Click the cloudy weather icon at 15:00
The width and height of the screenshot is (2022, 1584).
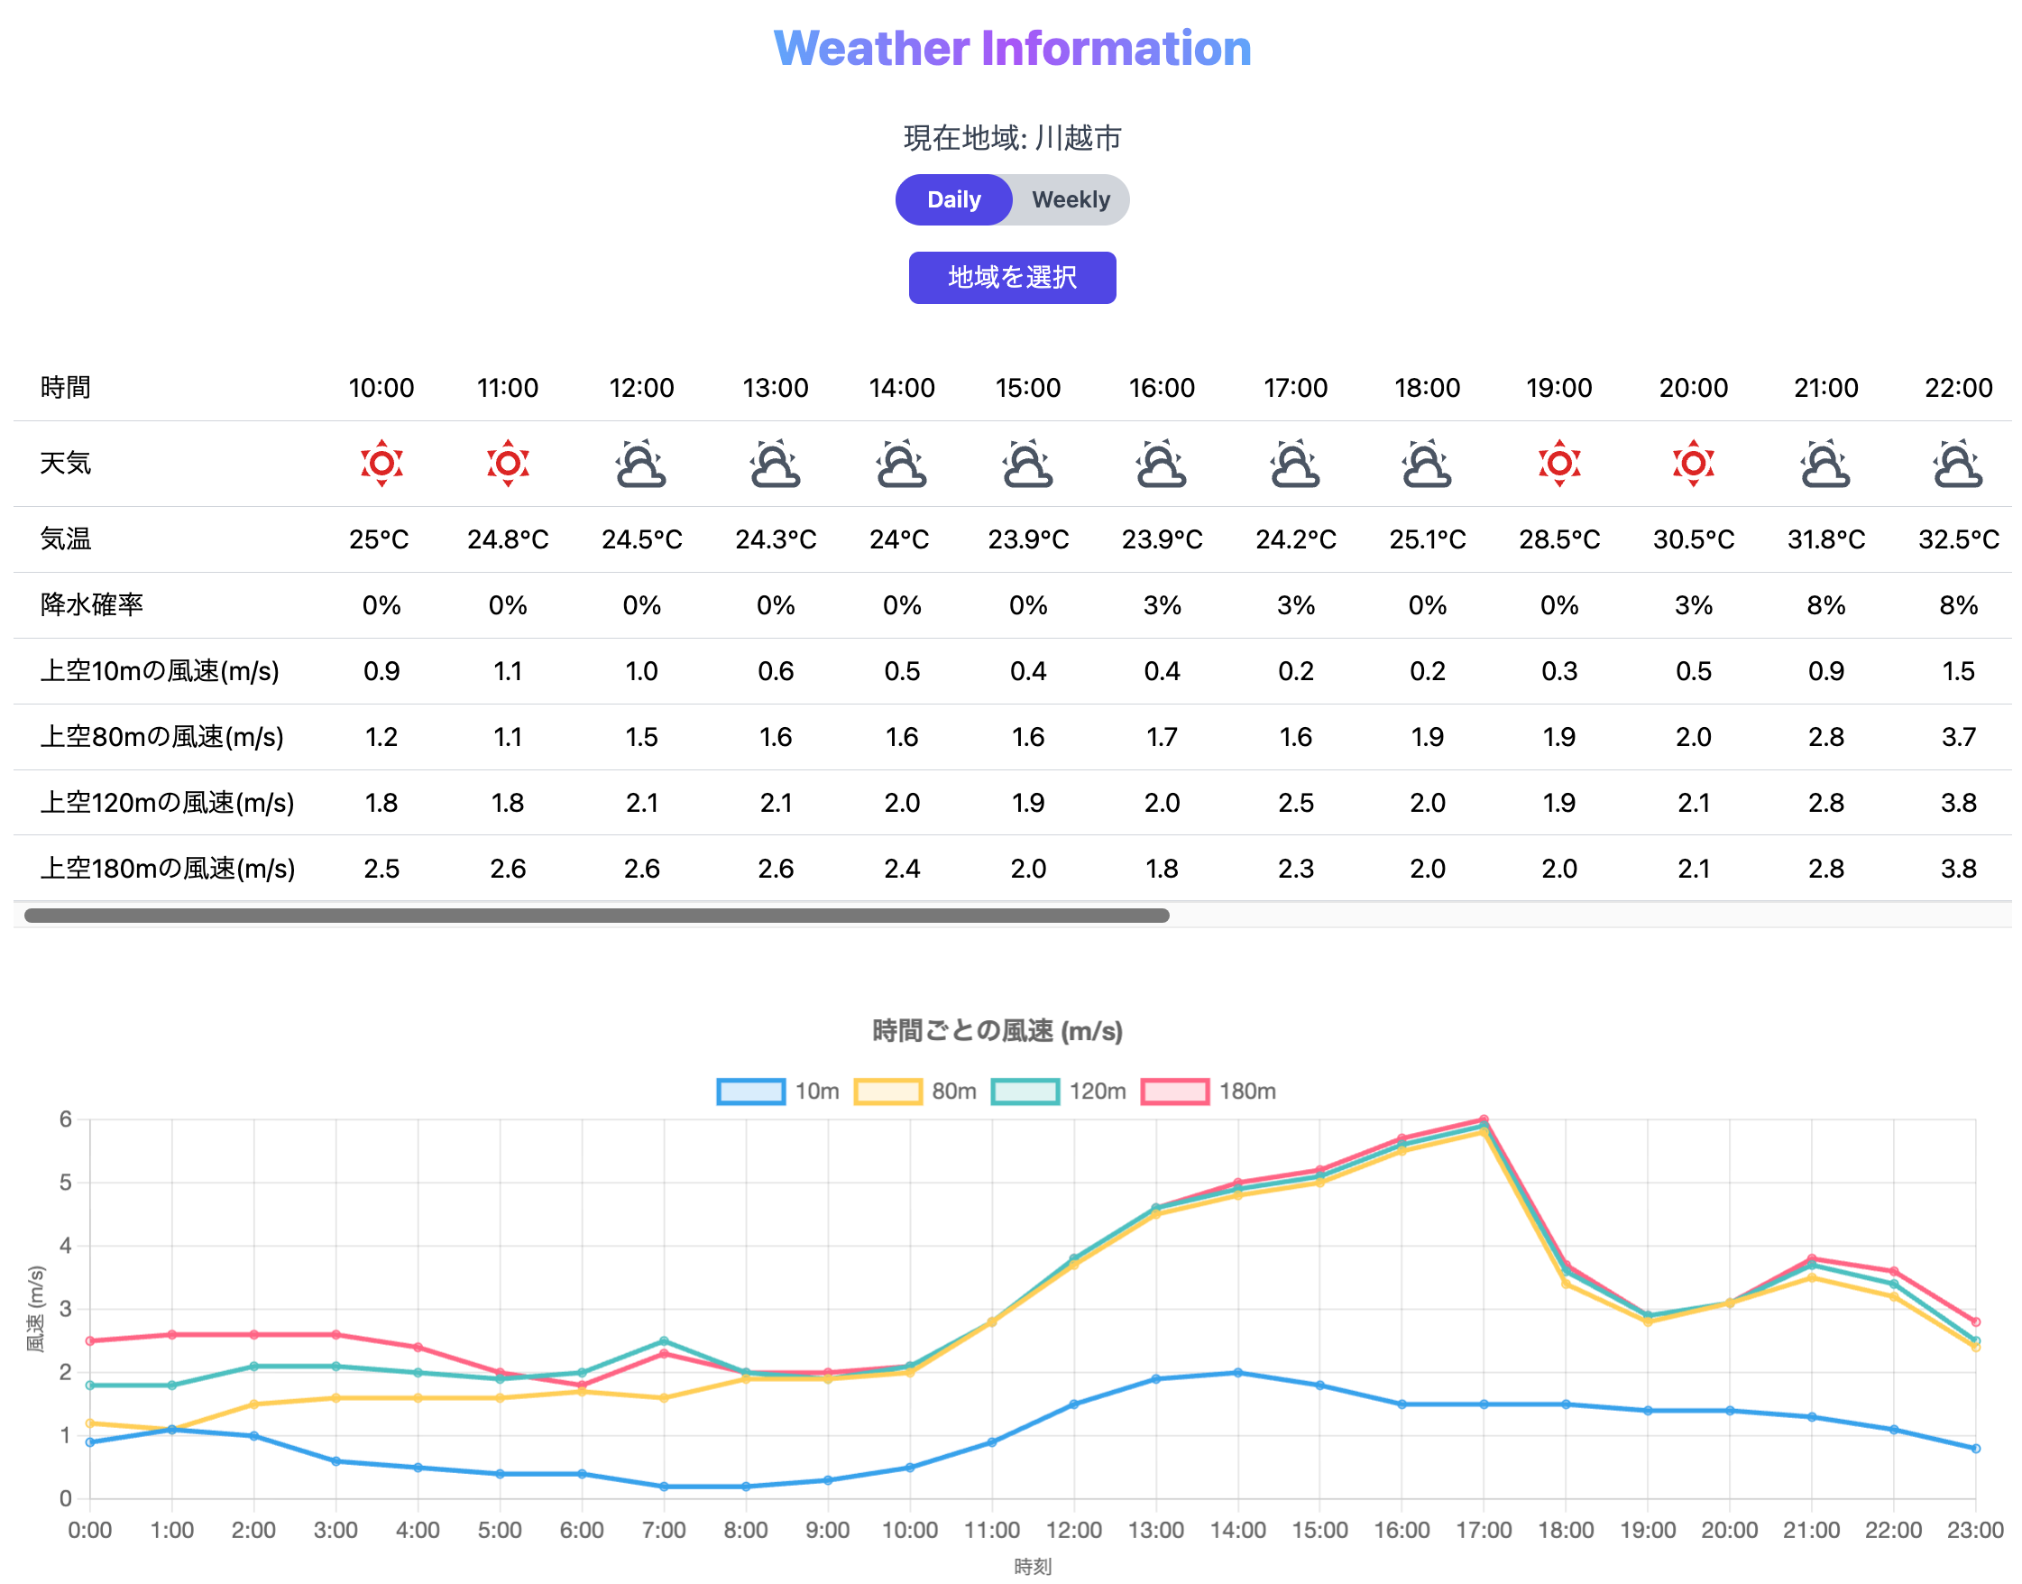tap(1029, 463)
